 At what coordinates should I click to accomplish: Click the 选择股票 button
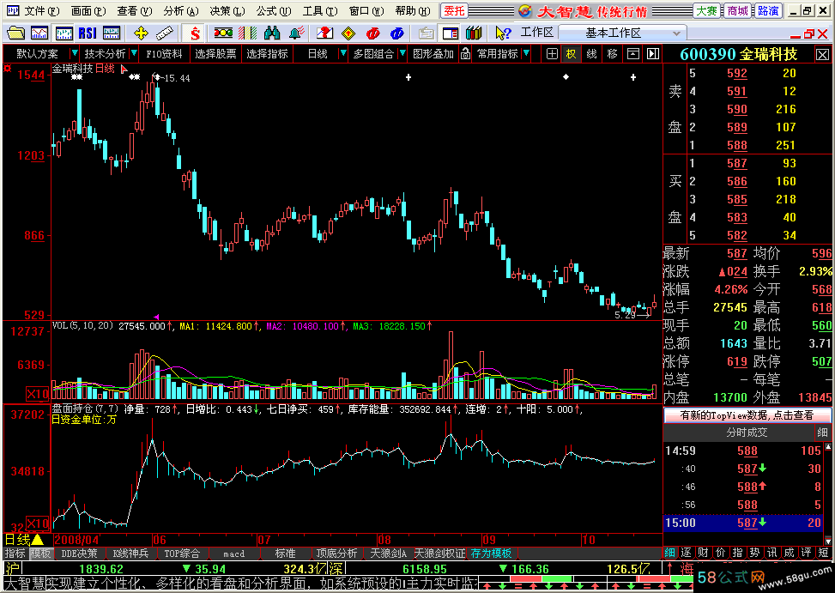click(x=215, y=54)
